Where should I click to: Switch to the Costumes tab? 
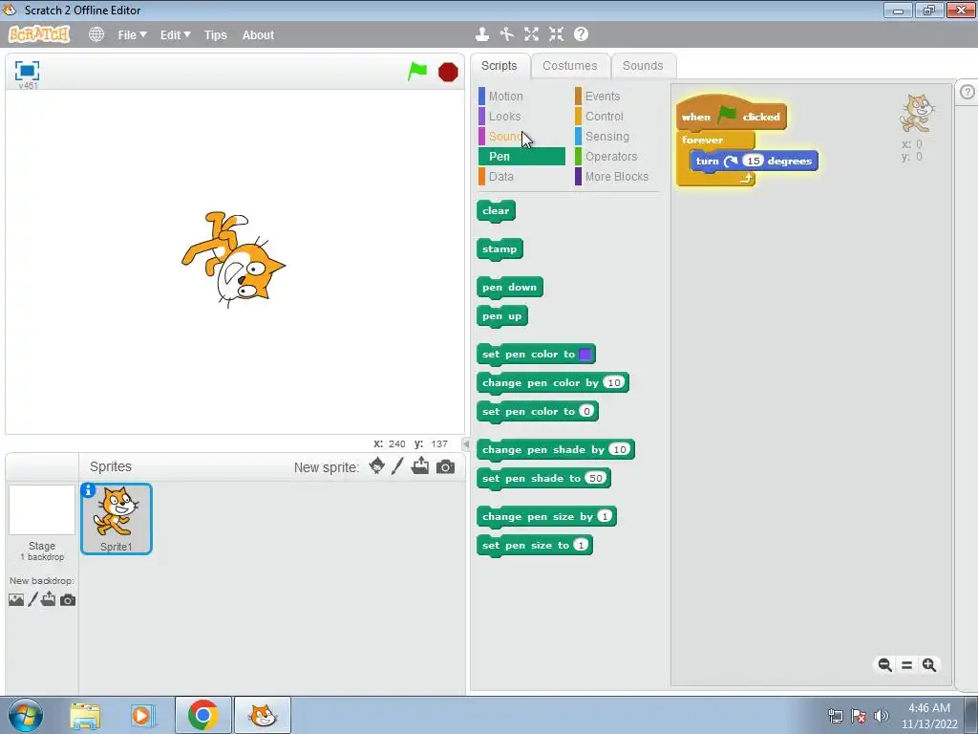pyautogui.click(x=569, y=66)
